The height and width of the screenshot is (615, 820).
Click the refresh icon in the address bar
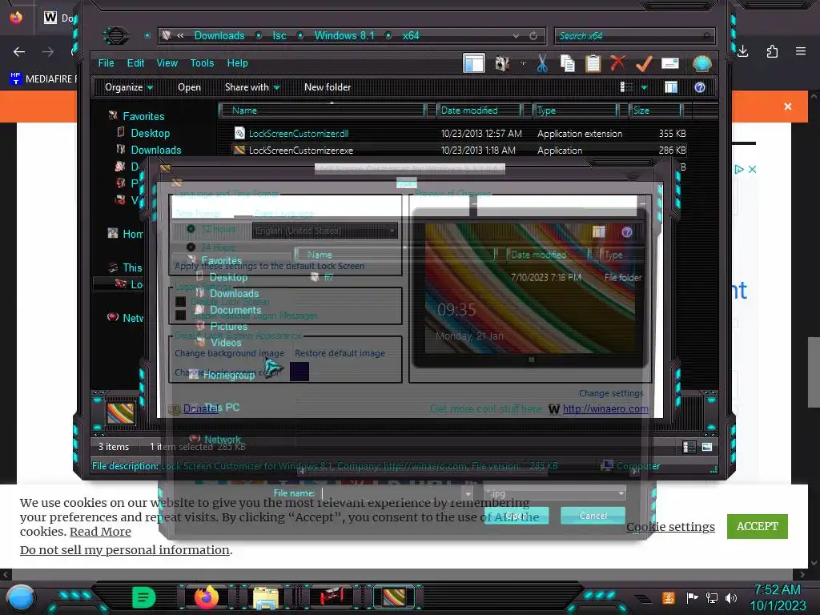pyautogui.click(x=533, y=35)
